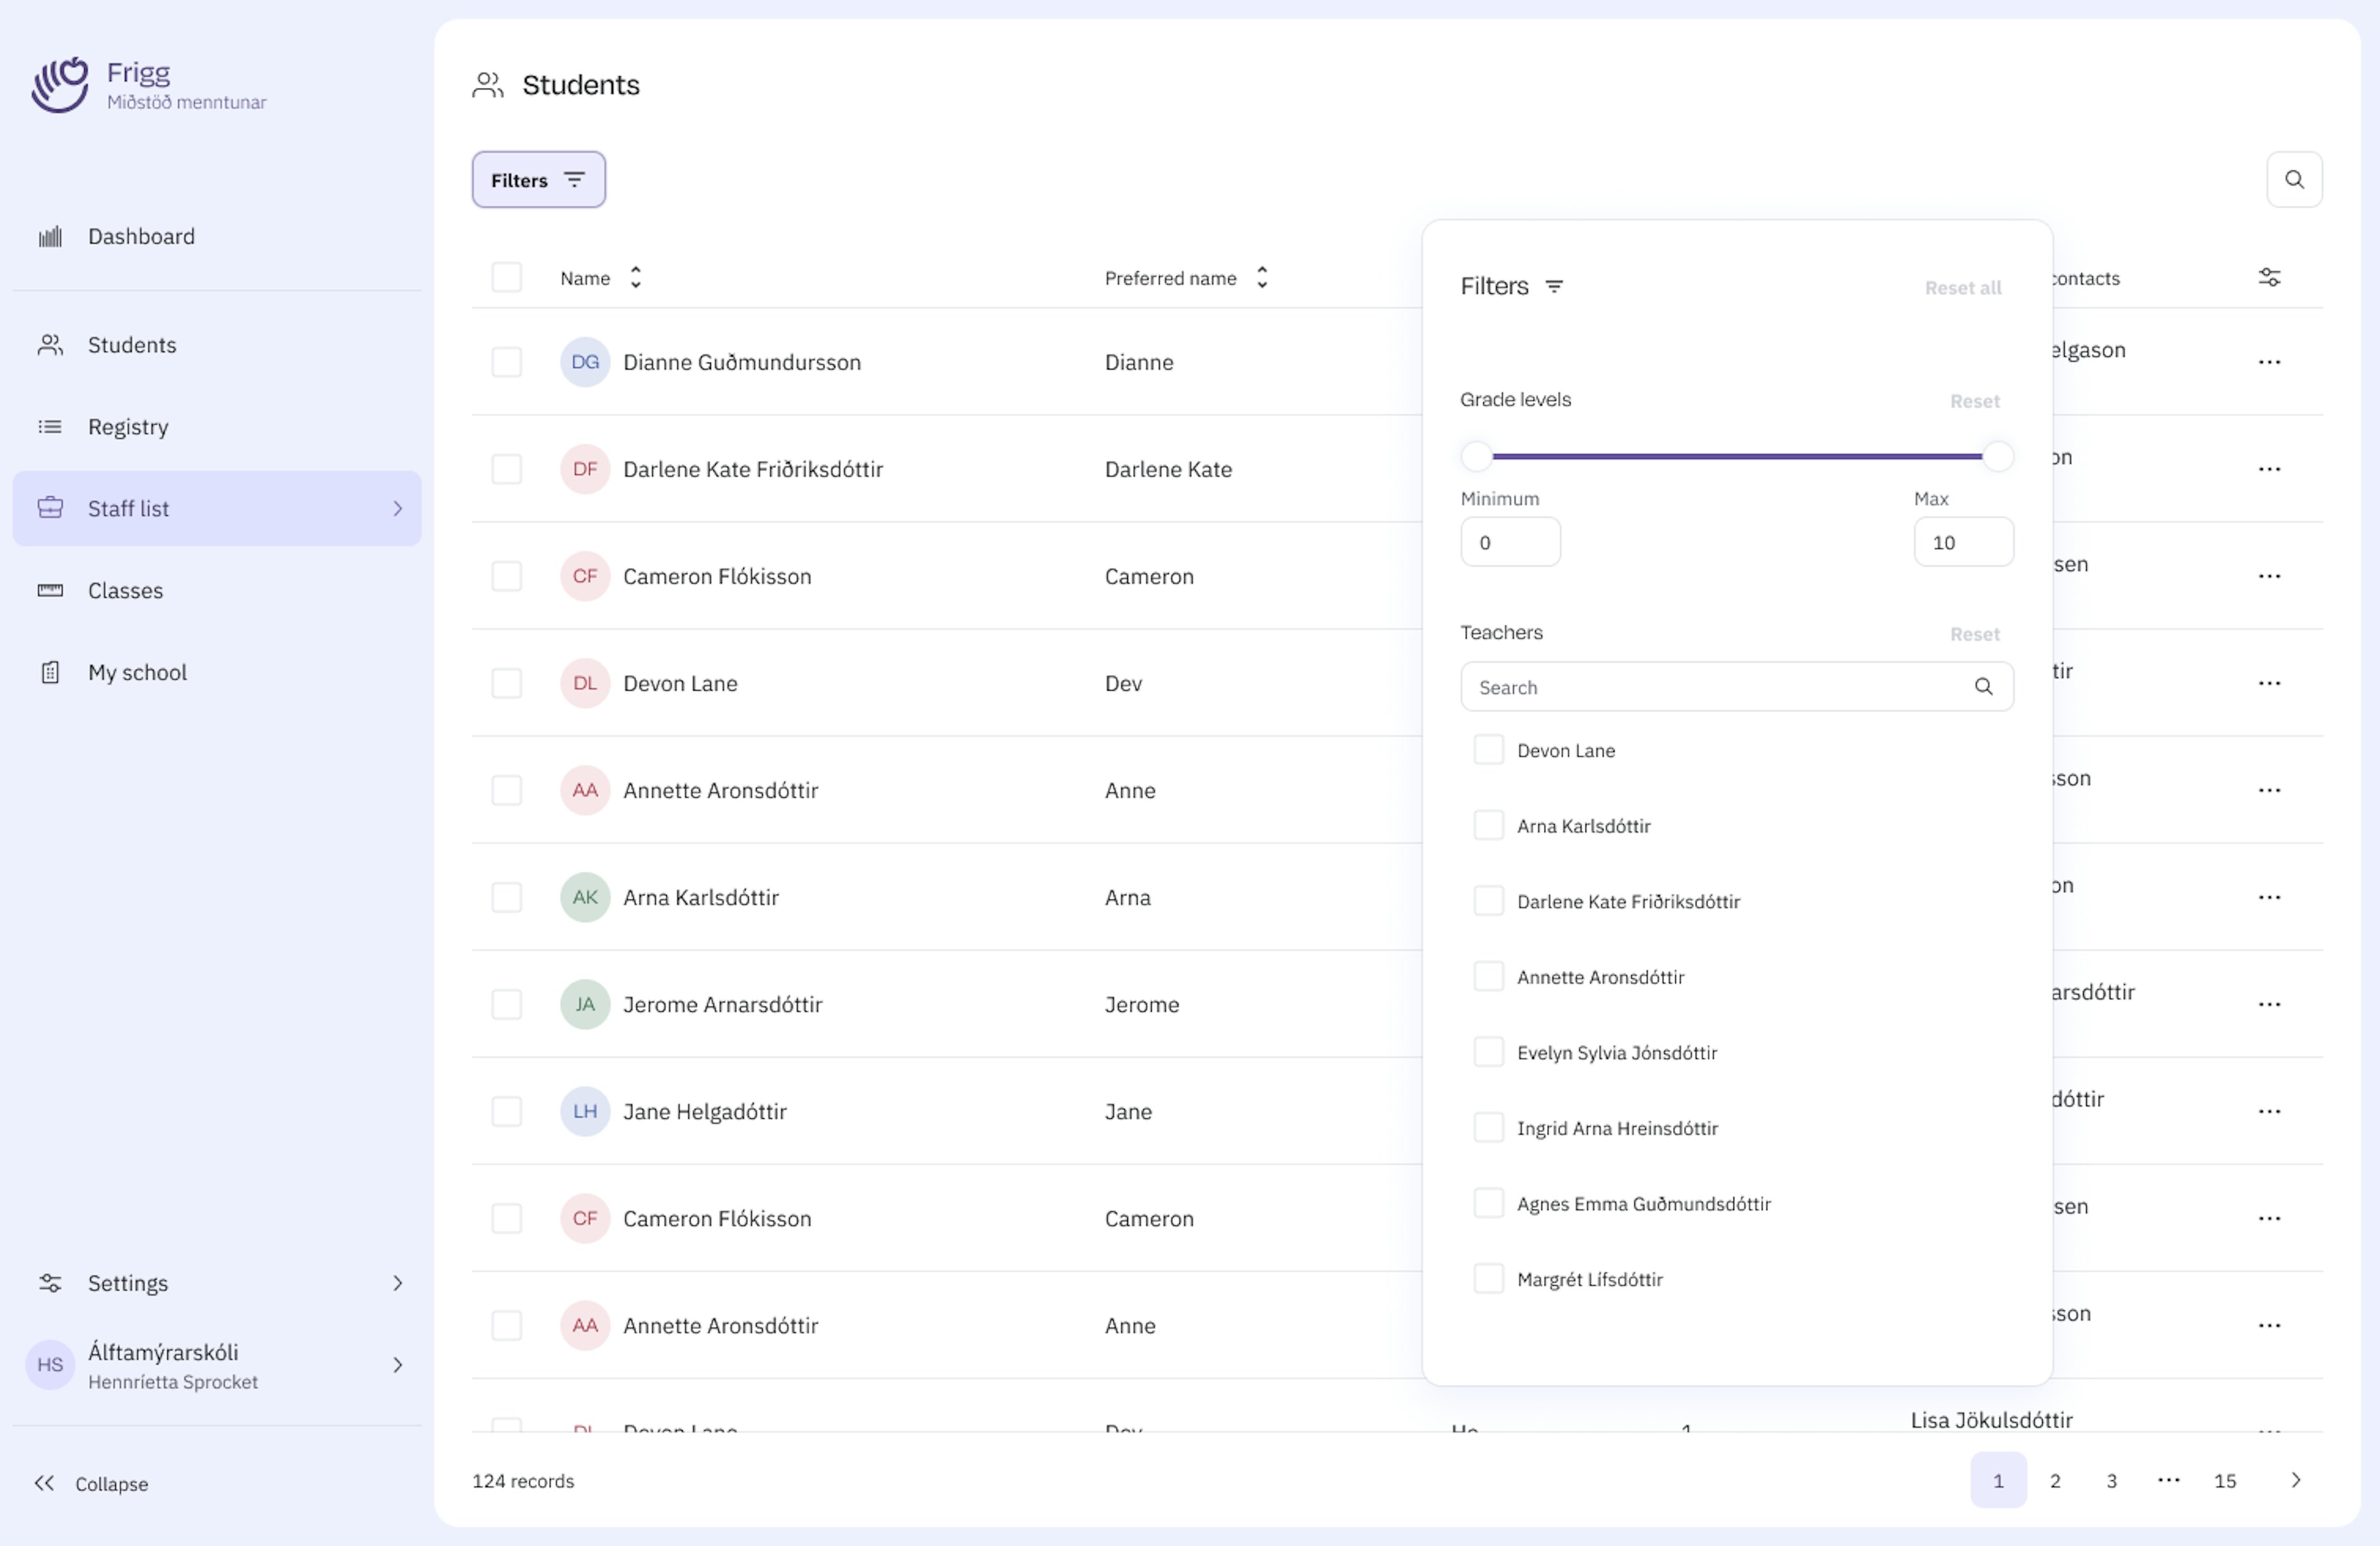Screen dimensions: 2380x1546
Task: Open the Registry sidebar item
Action: coord(128,427)
